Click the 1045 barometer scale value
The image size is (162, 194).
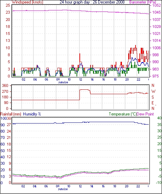coord(157,12)
